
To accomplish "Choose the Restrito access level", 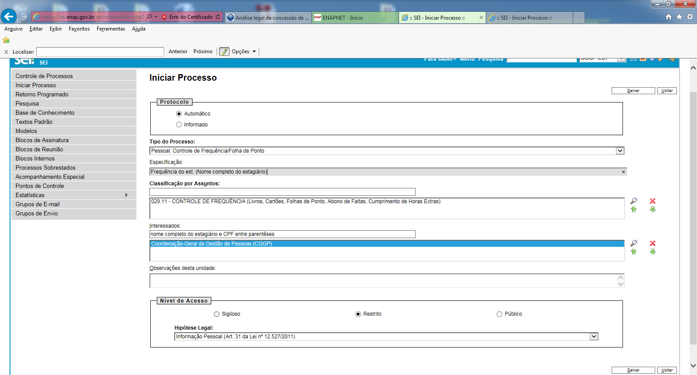I will coord(358,314).
